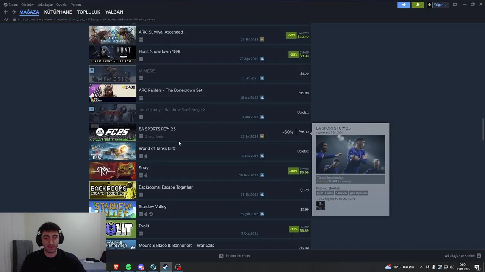The width and height of the screenshot is (485, 272).
Task: Click the lock icon beside the URL
Action: tap(14, 19)
